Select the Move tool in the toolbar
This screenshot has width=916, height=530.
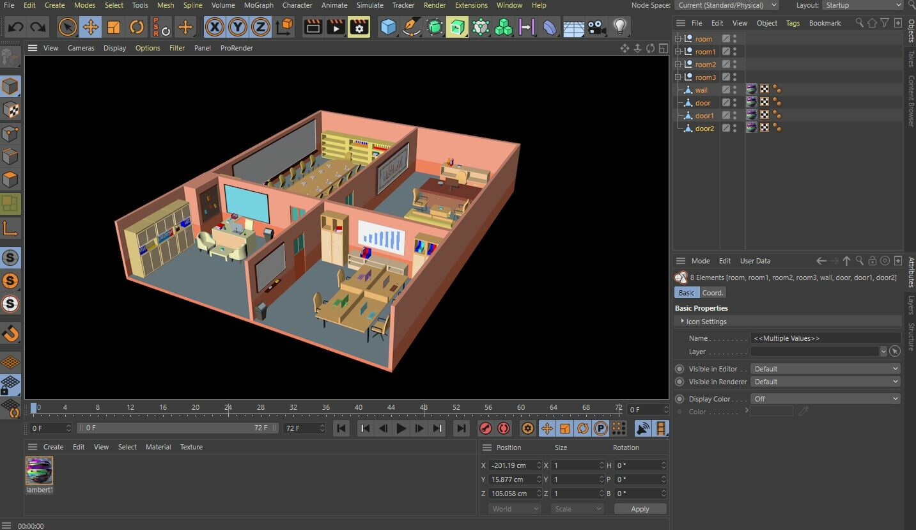coord(91,27)
